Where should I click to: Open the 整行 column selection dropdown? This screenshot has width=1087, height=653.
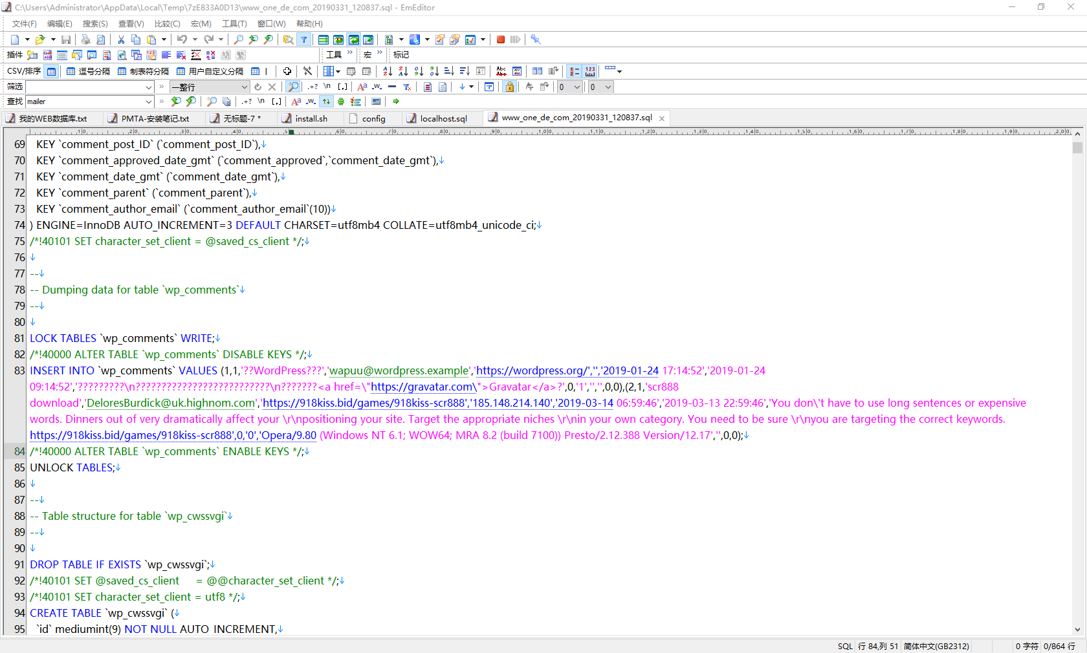tap(244, 87)
